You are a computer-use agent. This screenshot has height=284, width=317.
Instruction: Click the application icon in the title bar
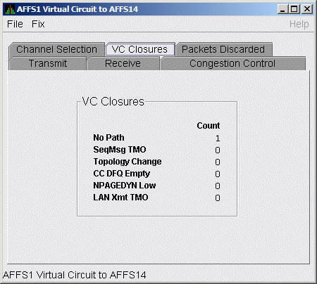(x=10, y=9)
